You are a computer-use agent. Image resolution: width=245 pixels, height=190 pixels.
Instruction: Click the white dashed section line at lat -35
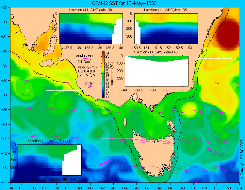[x=215, y=58]
